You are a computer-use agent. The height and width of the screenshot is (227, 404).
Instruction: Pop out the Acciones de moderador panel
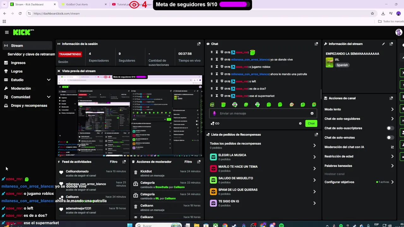(199, 162)
